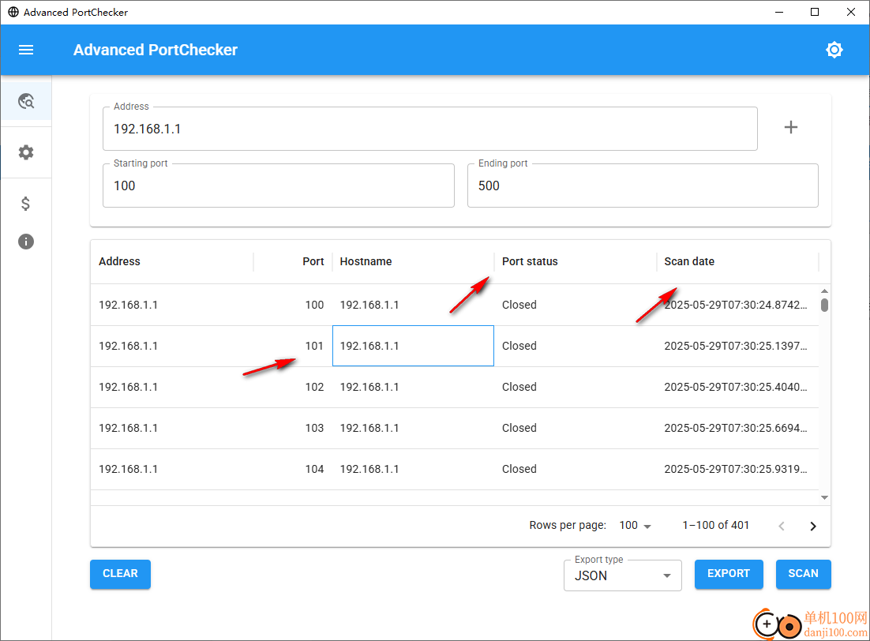Click the Address input field
The width and height of the screenshot is (870, 641).
(x=430, y=129)
